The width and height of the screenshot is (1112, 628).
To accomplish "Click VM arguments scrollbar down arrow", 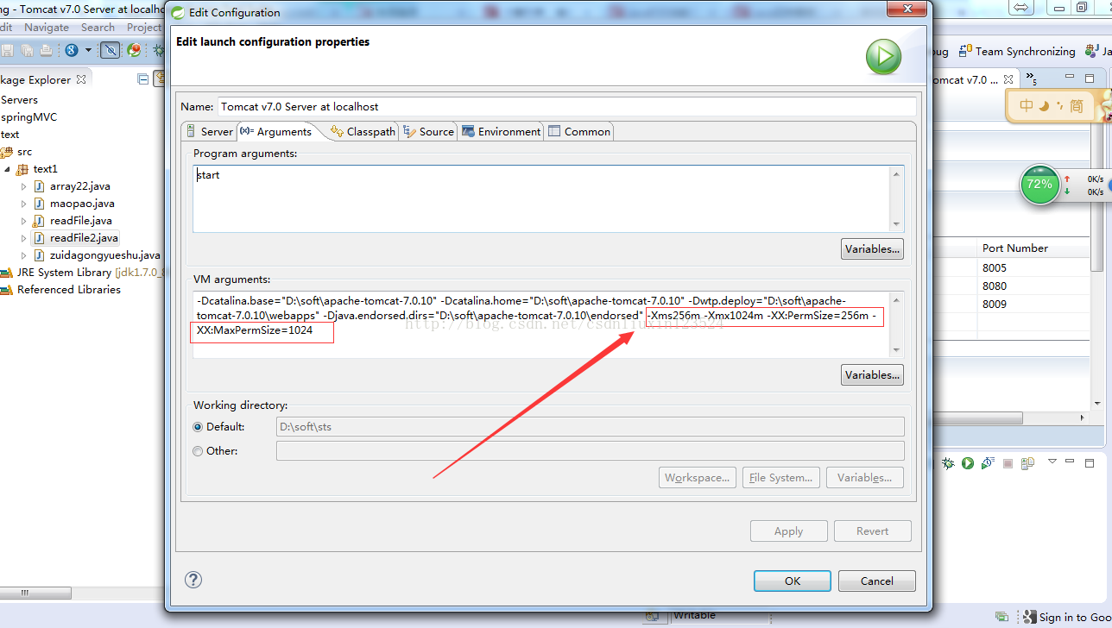I will (x=897, y=349).
